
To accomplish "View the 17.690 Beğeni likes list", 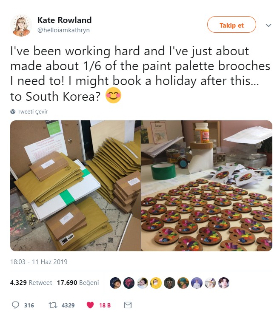I will pos(78,283).
